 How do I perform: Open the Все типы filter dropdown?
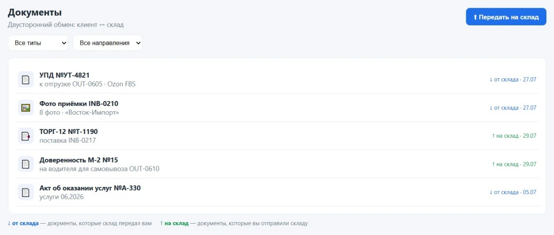(38, 43)
